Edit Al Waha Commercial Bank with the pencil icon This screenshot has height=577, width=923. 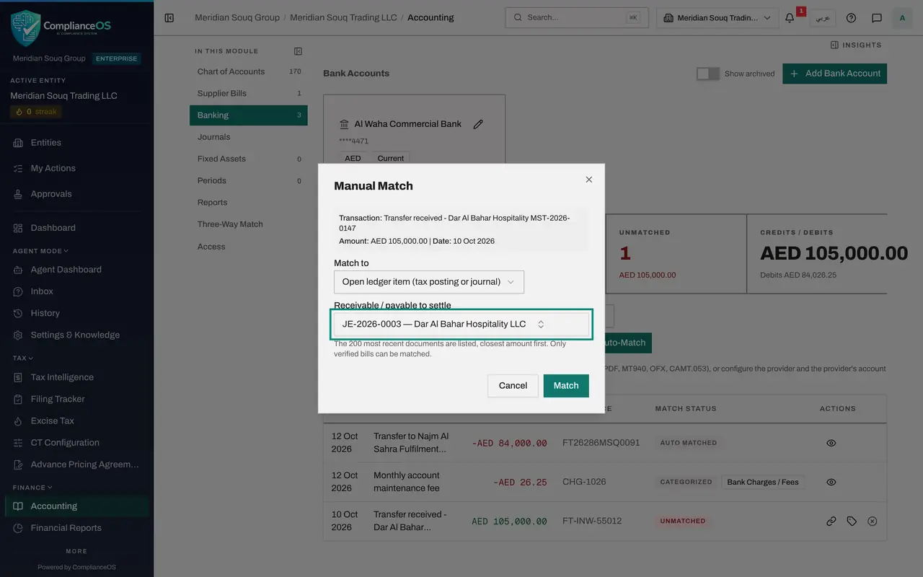pyautogui.click(x=478, y=124)
